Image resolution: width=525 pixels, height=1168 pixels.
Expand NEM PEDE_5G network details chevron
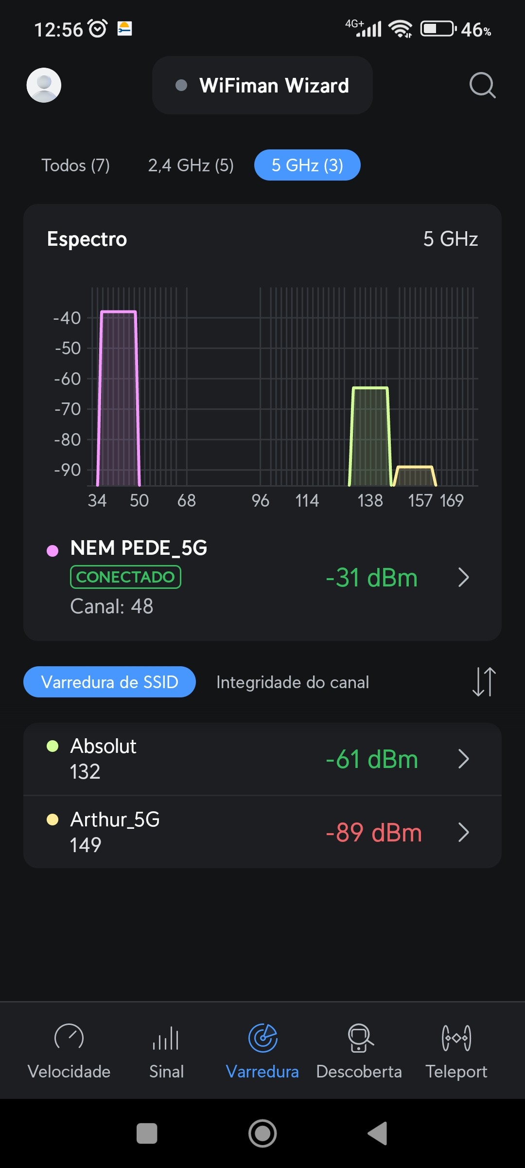click(x=464, y=578)
